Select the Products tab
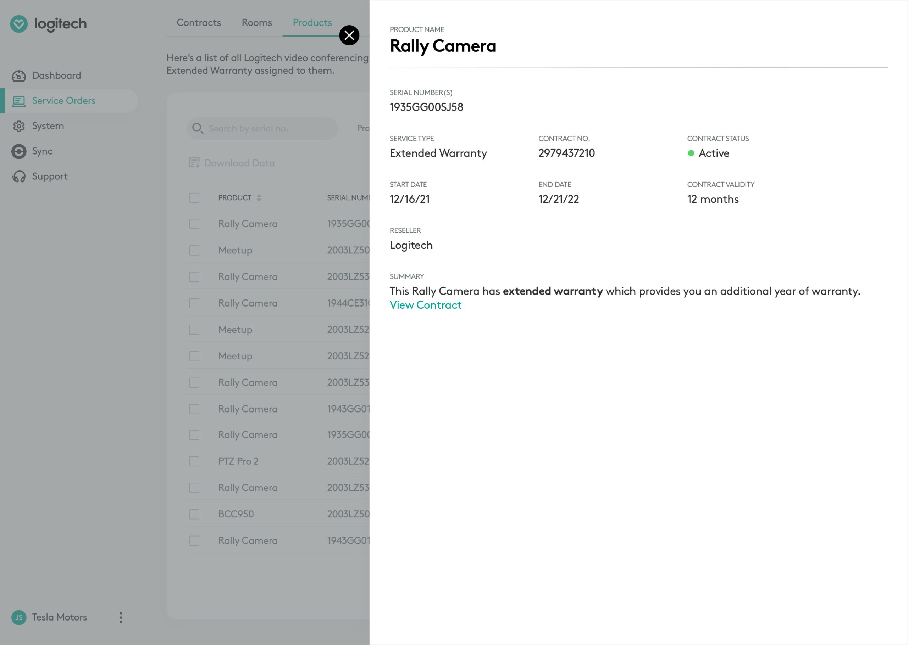This screenshot has height=645, width=908. [312, 23]
